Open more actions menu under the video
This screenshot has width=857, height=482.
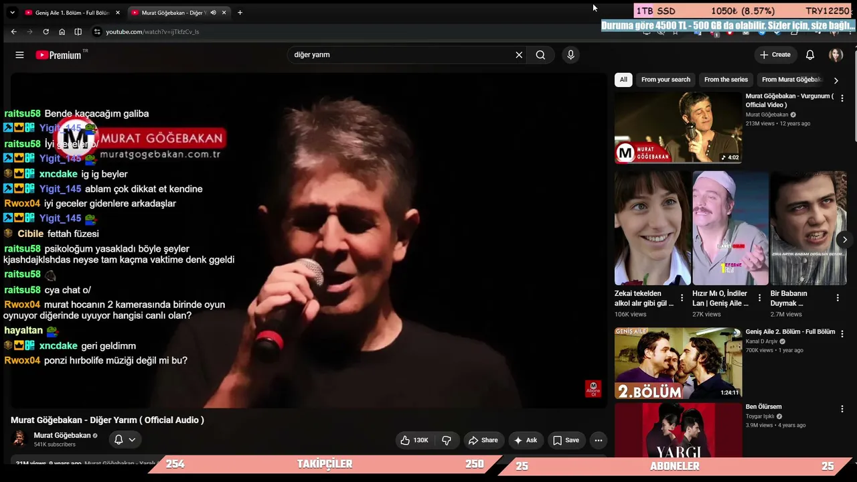click(x=599, y=440)
